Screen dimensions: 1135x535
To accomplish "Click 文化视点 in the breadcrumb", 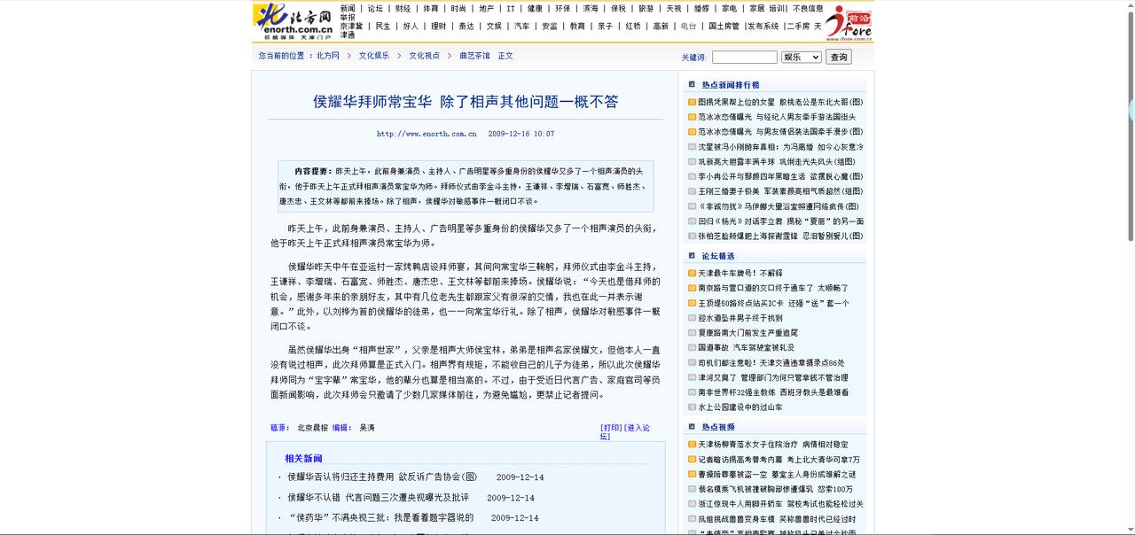I will (x=424, y=56).
